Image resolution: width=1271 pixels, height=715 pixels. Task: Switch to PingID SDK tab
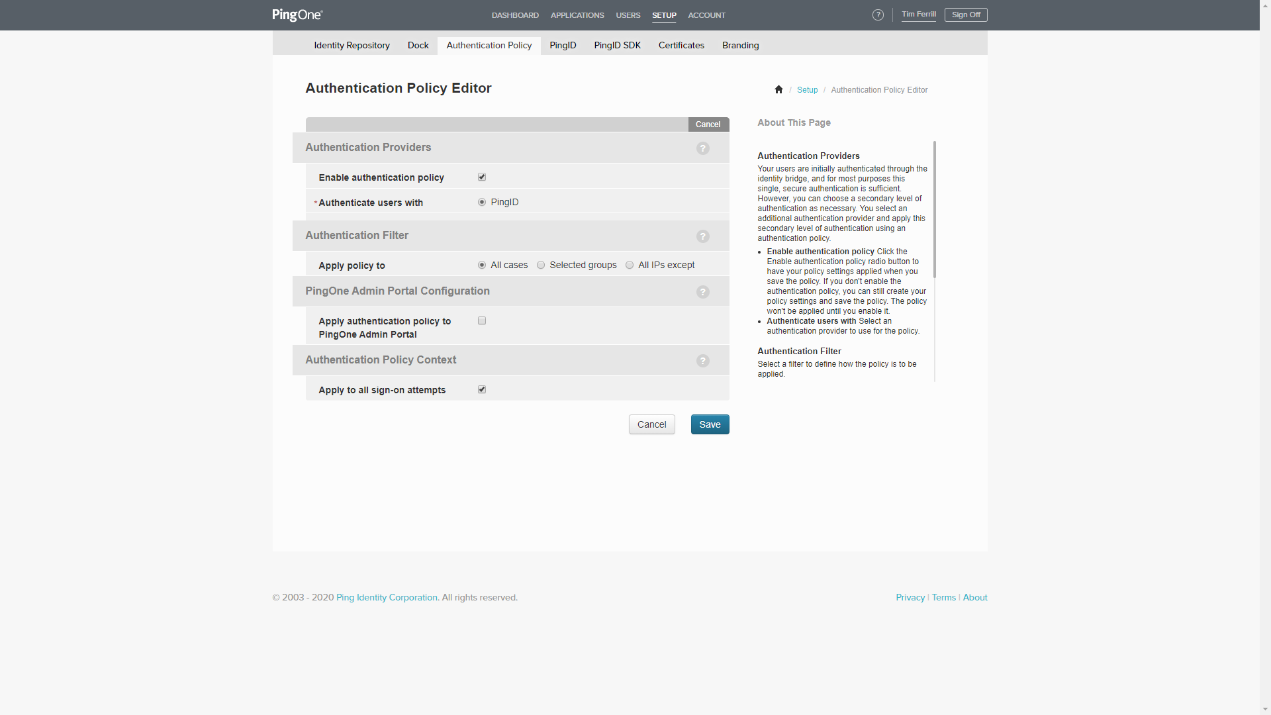(x=617, y=45)
